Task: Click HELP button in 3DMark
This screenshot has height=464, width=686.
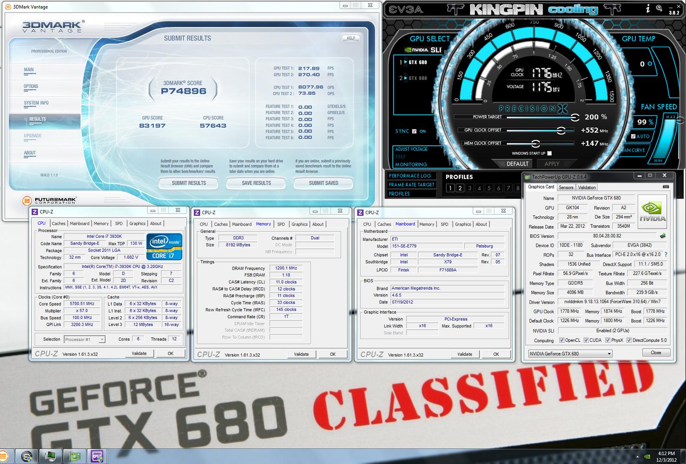Action: pyautogui.click(x=351, y=38)
